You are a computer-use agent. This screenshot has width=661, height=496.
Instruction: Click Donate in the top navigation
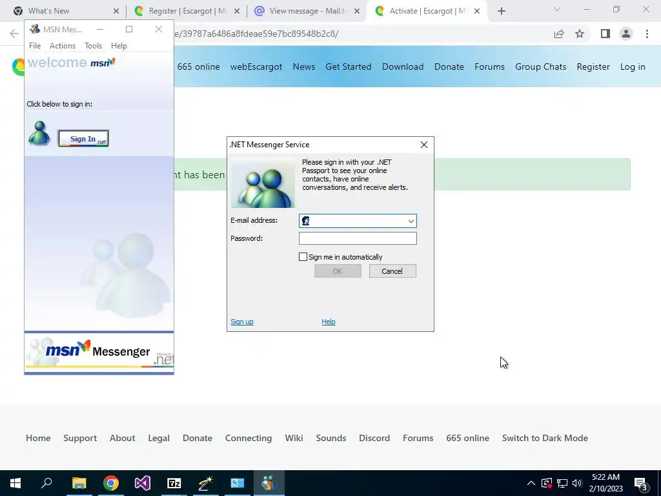[449, 67]
